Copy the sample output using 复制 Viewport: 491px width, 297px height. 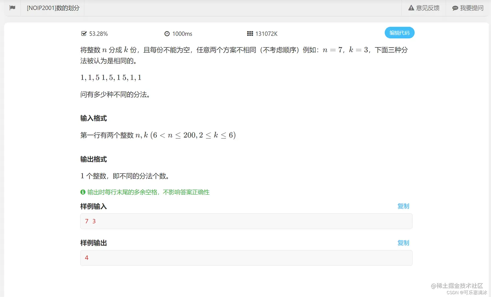click(x=403, y=242)
